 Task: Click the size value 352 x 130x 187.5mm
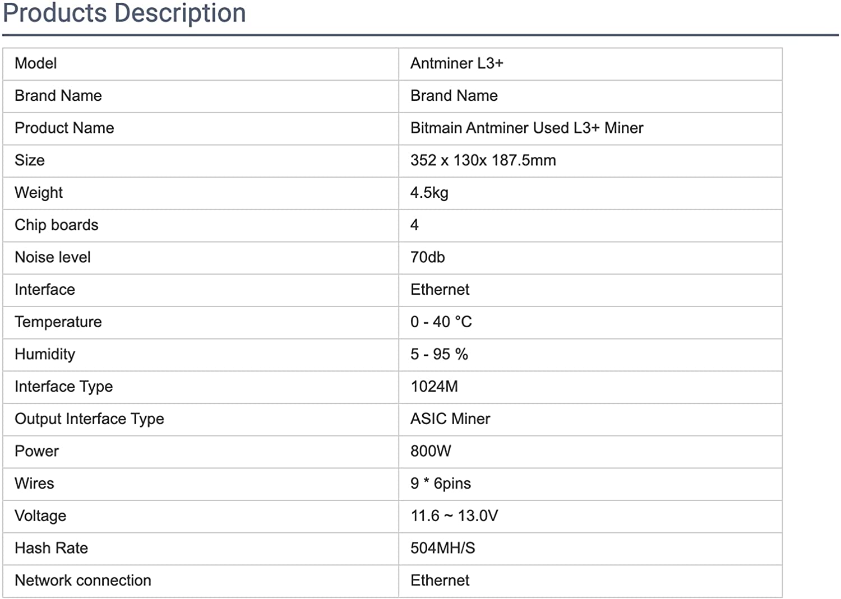(x=483, y=160)
